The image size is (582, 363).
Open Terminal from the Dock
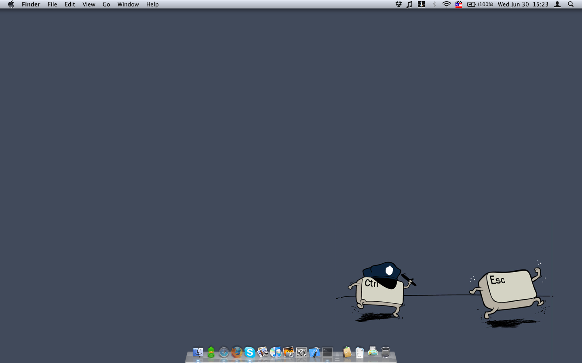pyautogui.click(x=327, y=352)
